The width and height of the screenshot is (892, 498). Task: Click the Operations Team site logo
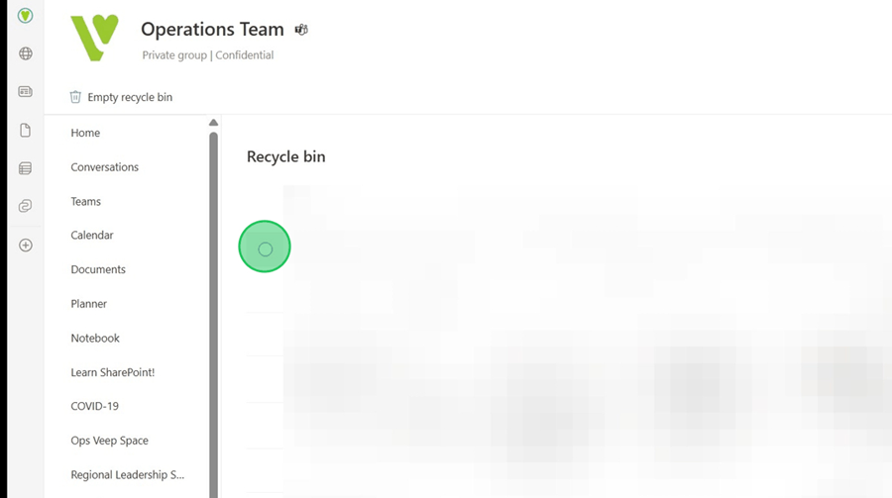click(94, 39)
